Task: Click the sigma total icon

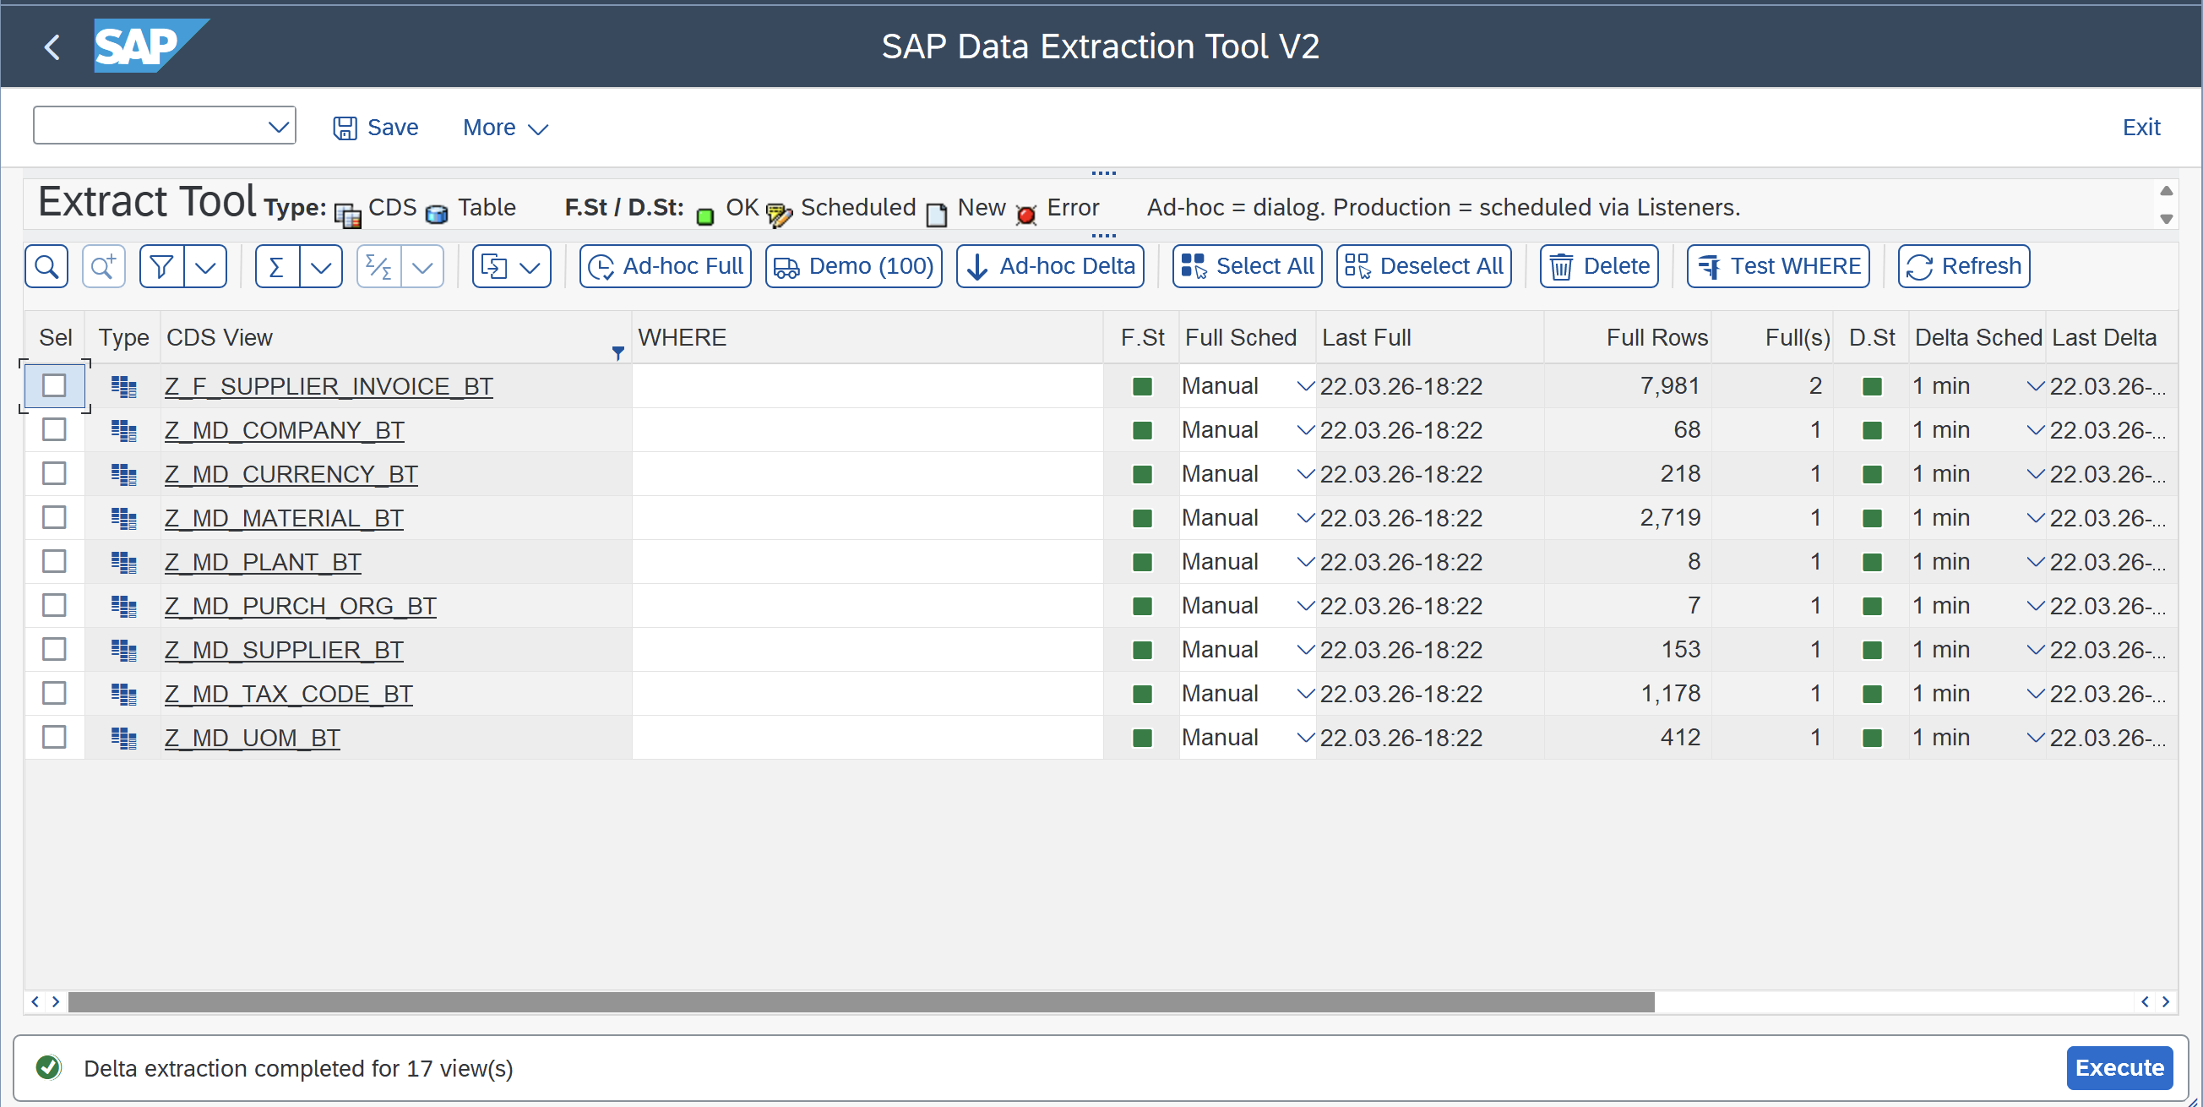Action: 276,266
